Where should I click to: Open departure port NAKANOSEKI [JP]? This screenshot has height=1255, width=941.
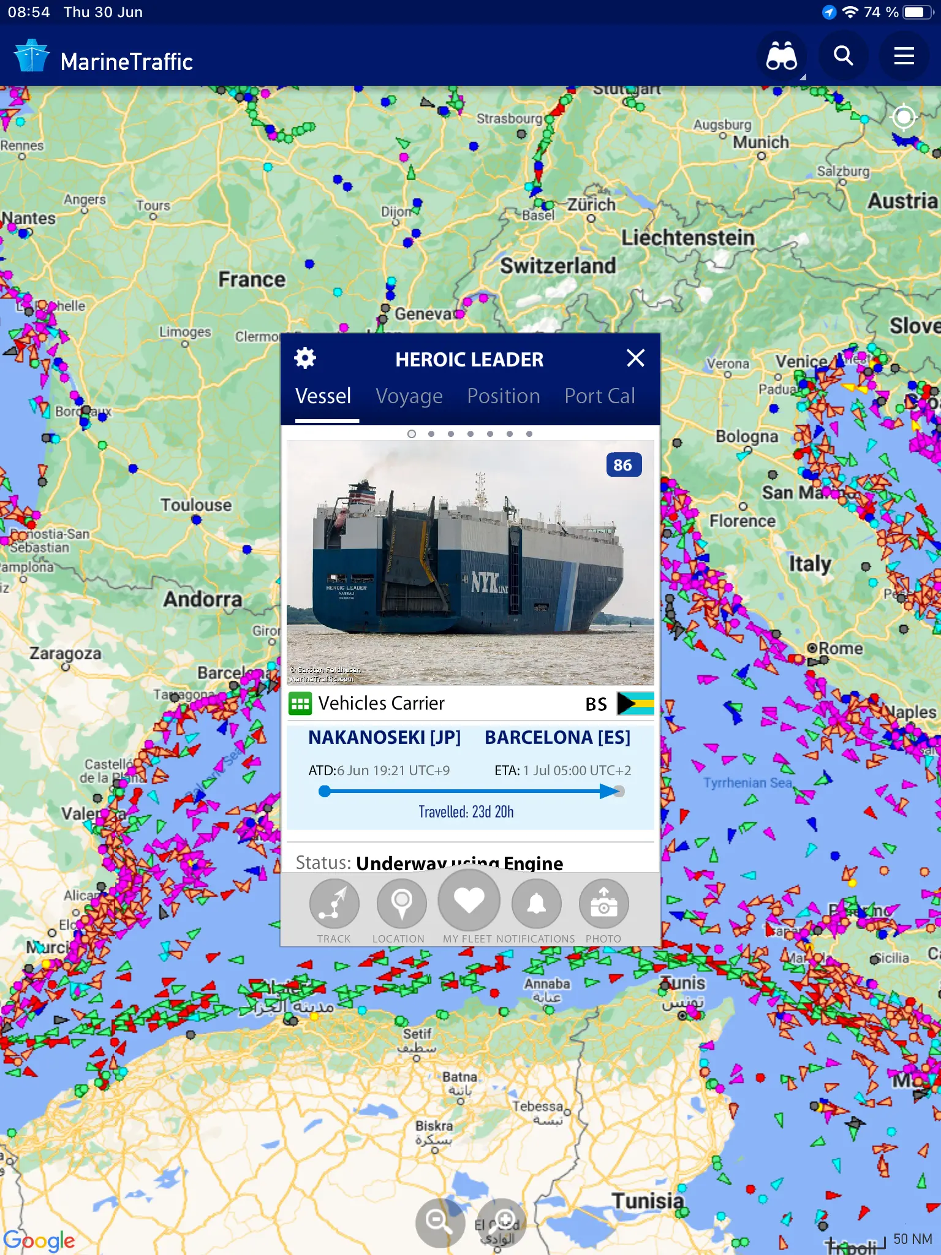point(385,737)
